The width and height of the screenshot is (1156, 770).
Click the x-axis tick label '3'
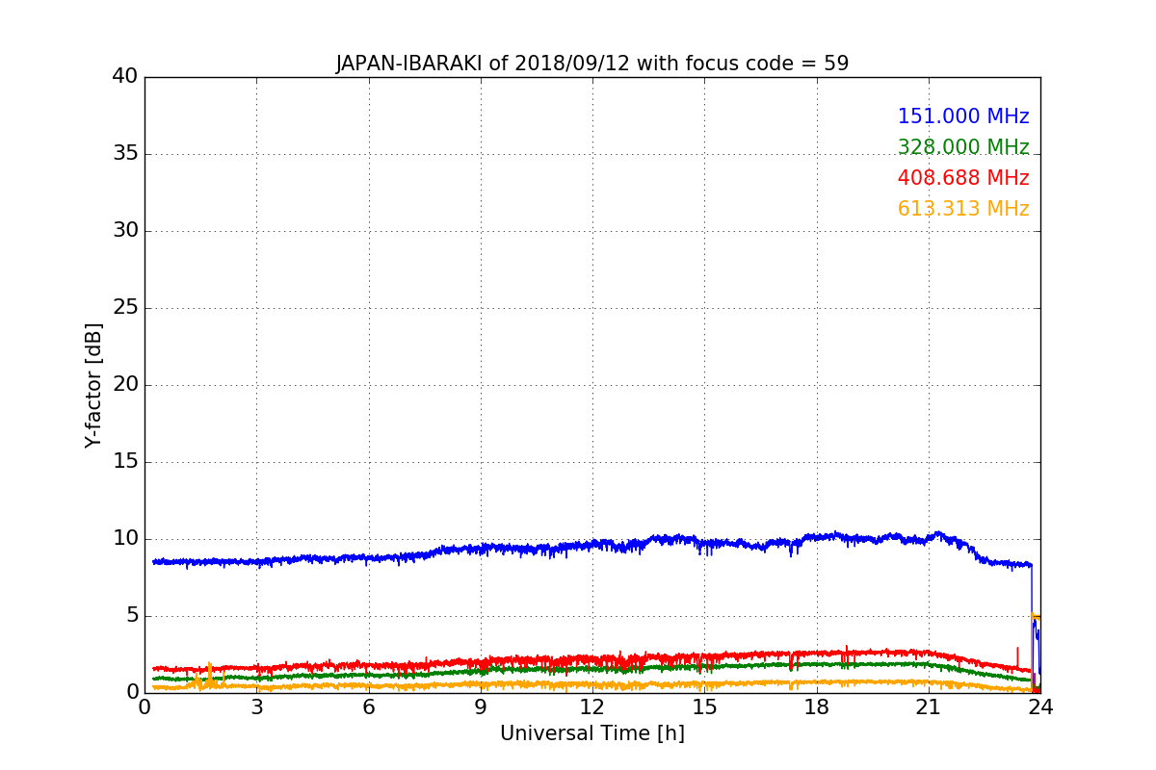coord(256,707)
